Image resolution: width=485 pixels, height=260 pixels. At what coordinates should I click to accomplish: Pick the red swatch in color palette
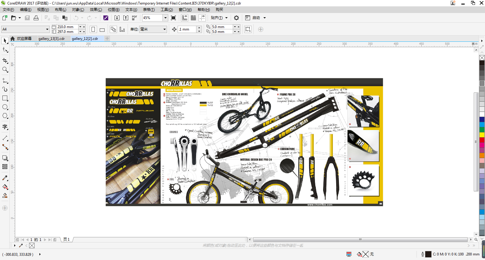coord(482,140)
